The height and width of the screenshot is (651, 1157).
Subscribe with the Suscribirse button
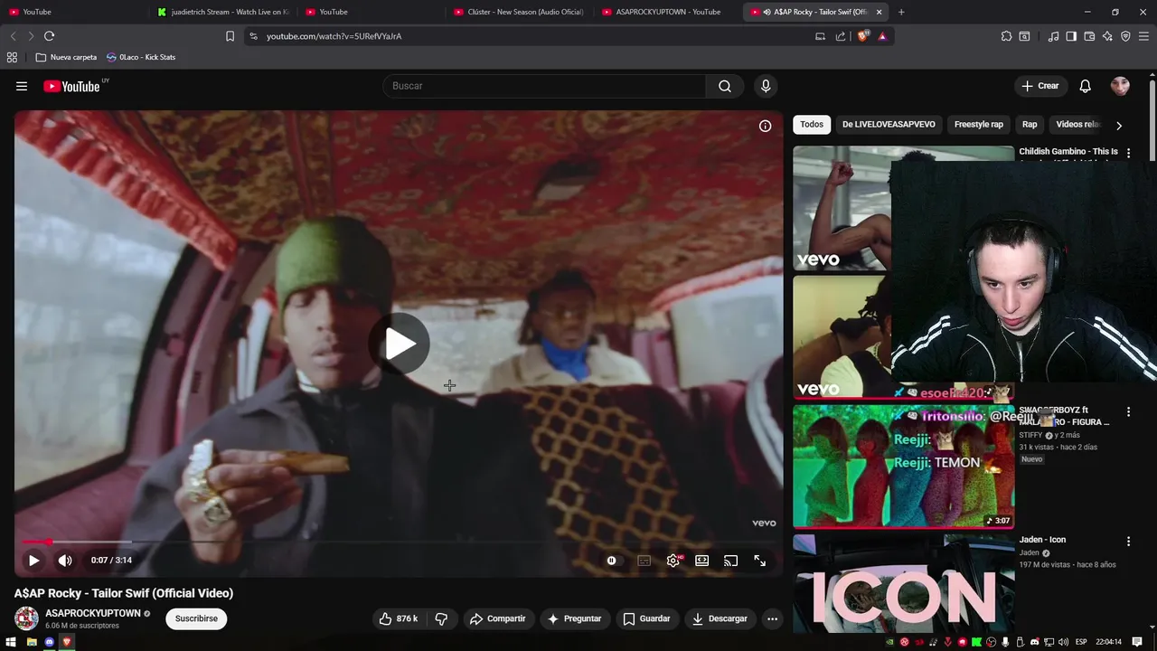[196, 618]
